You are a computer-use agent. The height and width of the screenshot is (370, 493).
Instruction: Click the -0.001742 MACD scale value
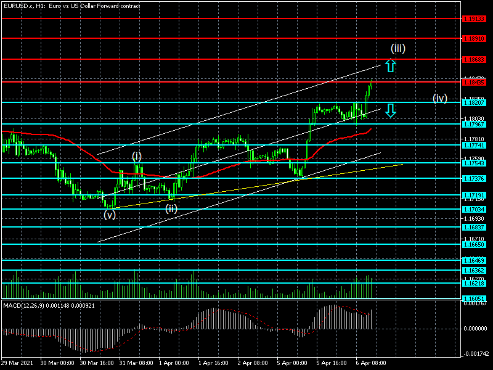click(x=475, y=354)
